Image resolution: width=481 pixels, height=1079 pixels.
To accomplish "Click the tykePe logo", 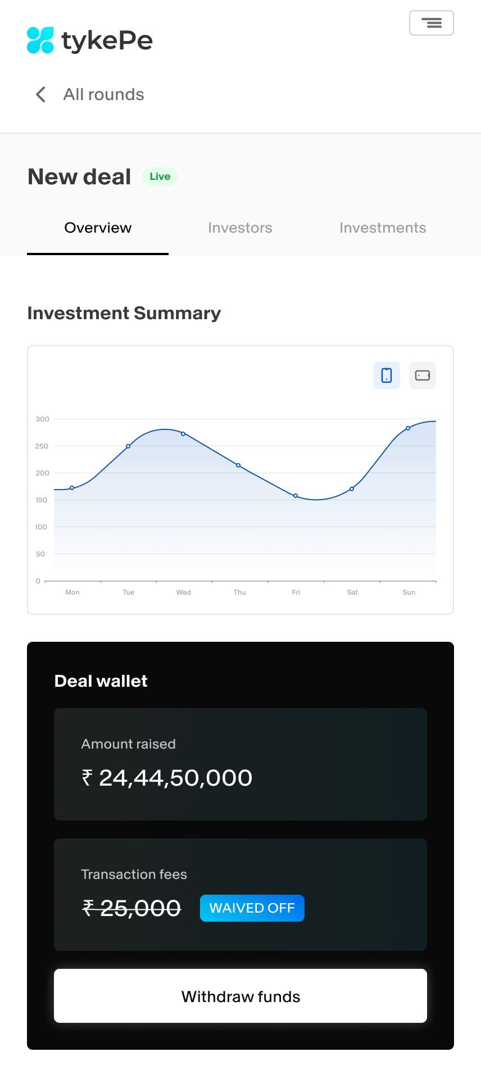I will click(x=90, y=40).
